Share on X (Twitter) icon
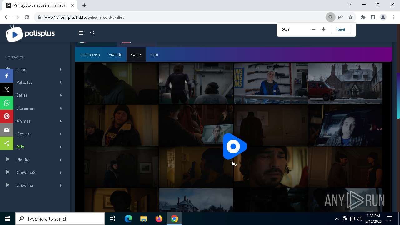The image size is (400, 225). [x=7, y=89]
